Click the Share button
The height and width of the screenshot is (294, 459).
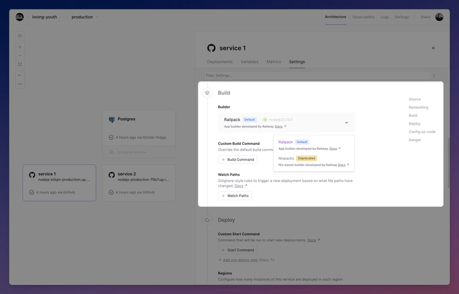425,17
